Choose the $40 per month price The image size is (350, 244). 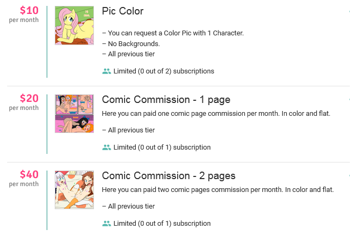coord(29,175)
